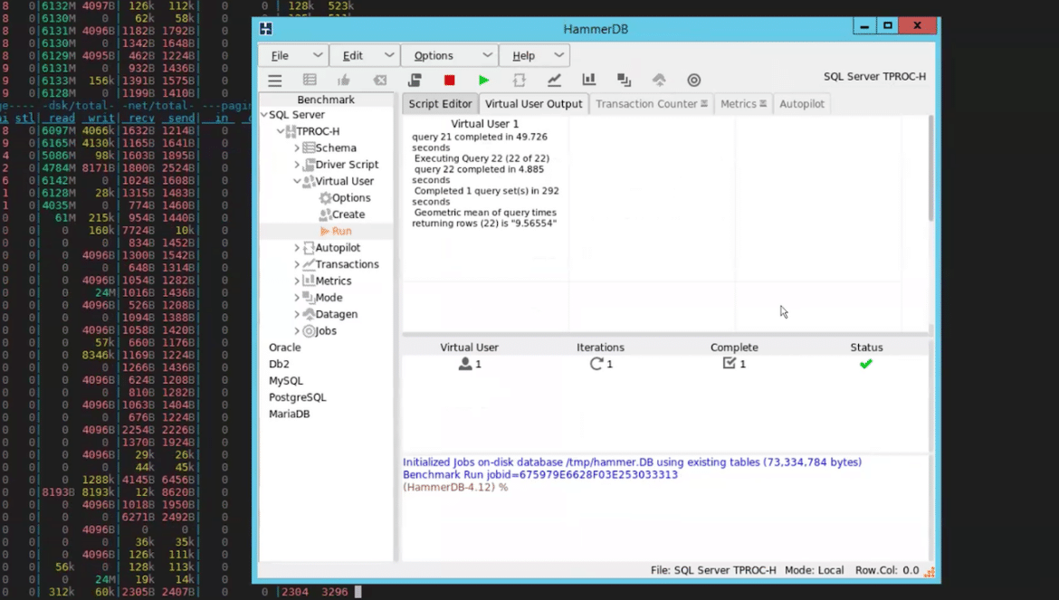The image size is (1059, 600).
Task: Collapse the TPROC-H tree node
Action: (x=281, y=131)
